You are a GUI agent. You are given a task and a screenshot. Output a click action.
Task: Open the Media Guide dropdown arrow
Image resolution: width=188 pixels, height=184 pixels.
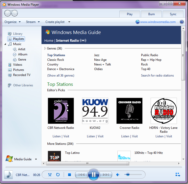(x=36, y=159)
